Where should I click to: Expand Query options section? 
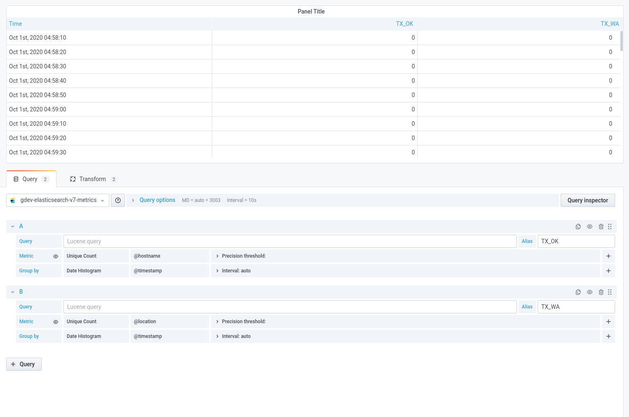[157, 200]
